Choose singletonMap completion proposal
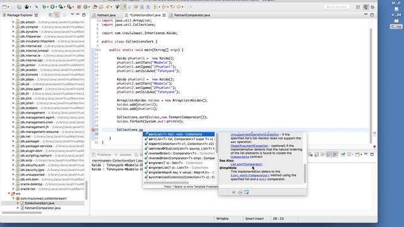Image resolution: width=404 pixels, height=227 pixels. 179,172
